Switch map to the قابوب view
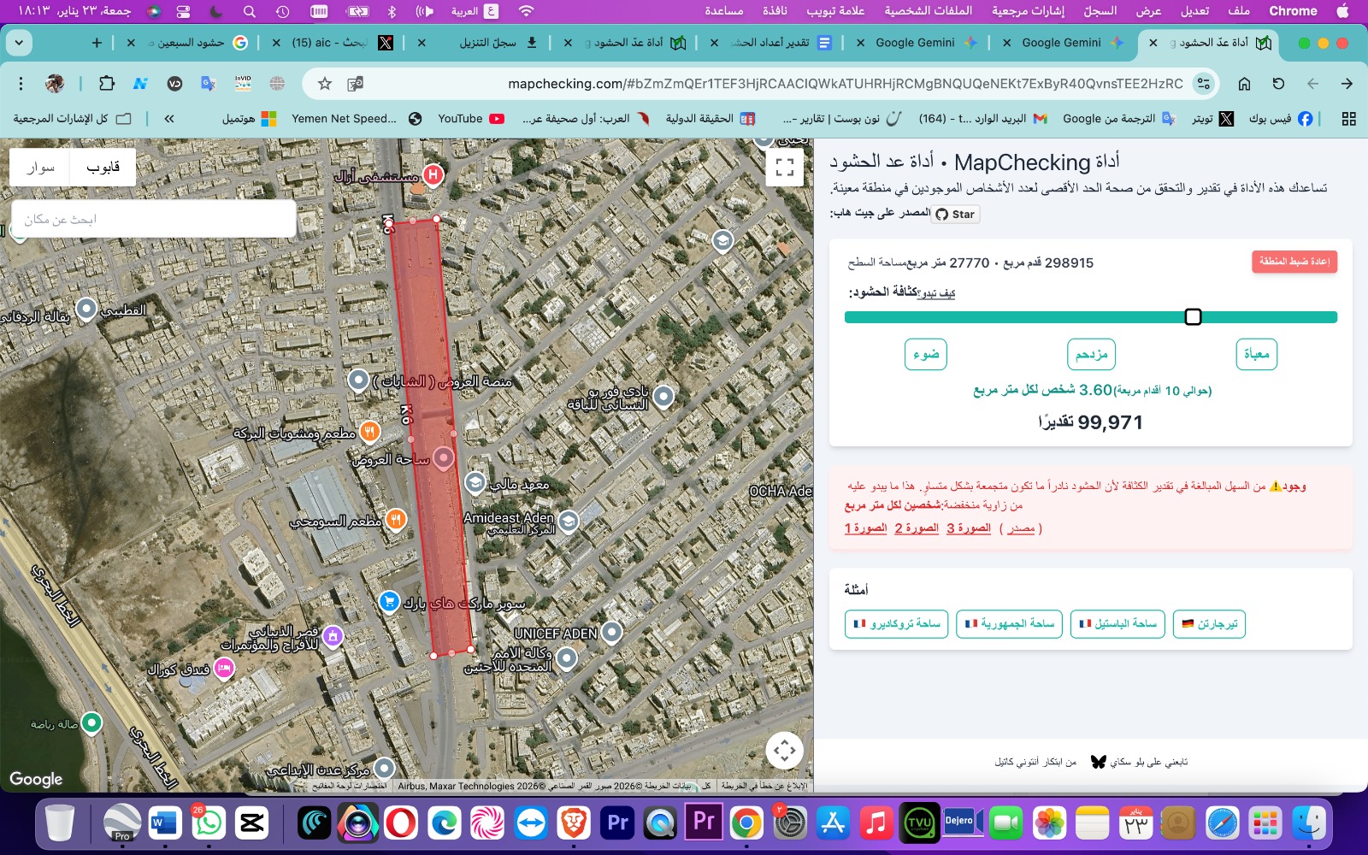This screenshot has height=855, width=1368. (x=103, y=168)
